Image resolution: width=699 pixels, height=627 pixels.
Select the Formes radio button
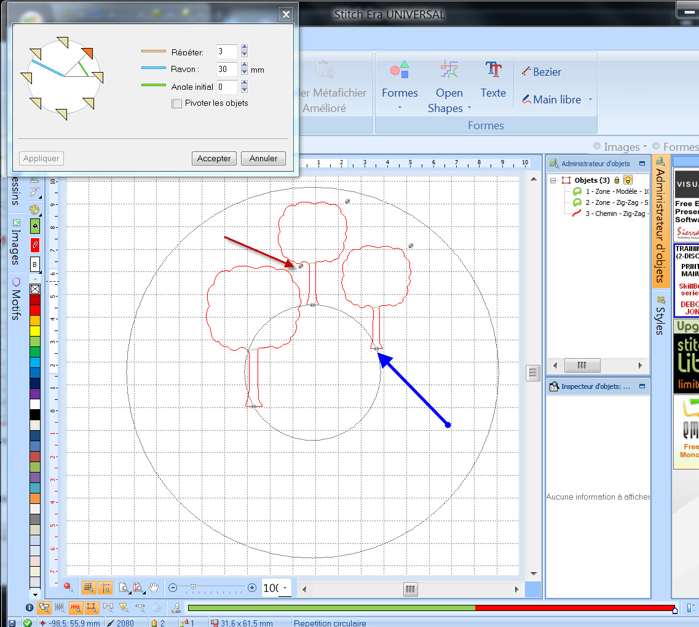(656, 146)
